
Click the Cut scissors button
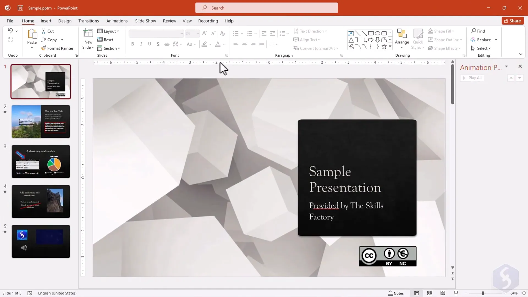click(48, 31)
